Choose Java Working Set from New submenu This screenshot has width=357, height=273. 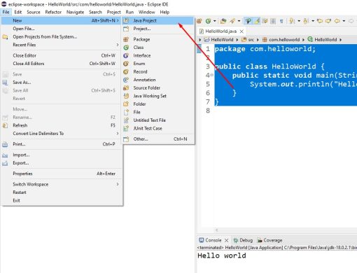(158, 96)
